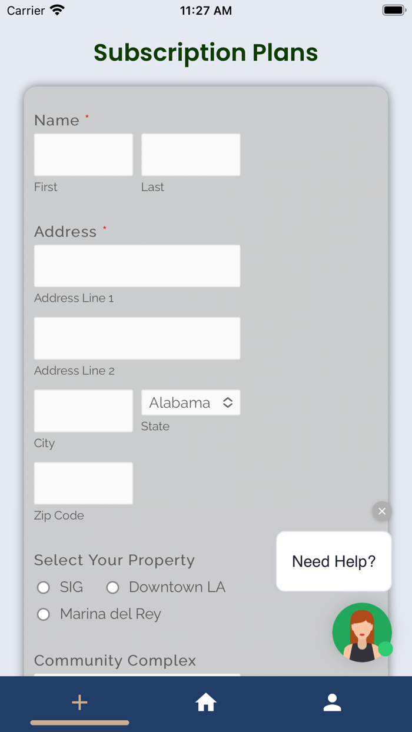This screenshot has height=732, width=412.
Task: Tap the Wi-Fi status icon
Action: point(57,11)
